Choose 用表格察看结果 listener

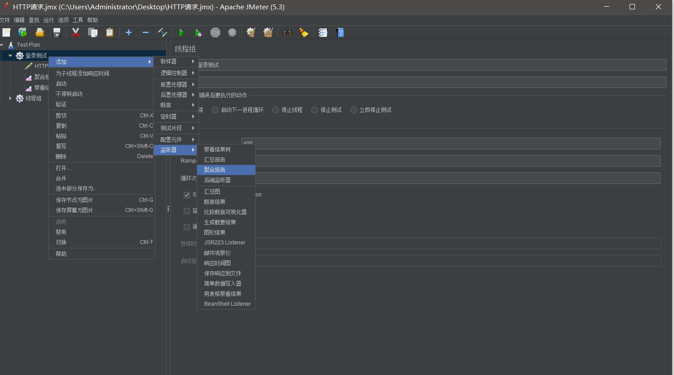[226, 294]
